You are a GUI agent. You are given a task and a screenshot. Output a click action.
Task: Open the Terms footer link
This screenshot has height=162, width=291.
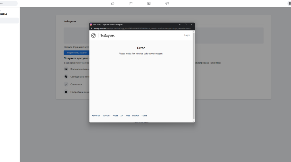[144, 116]
